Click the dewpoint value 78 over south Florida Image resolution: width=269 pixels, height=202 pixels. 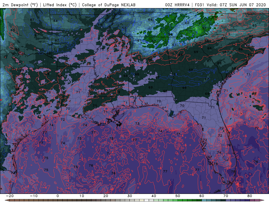coord(233,171)
